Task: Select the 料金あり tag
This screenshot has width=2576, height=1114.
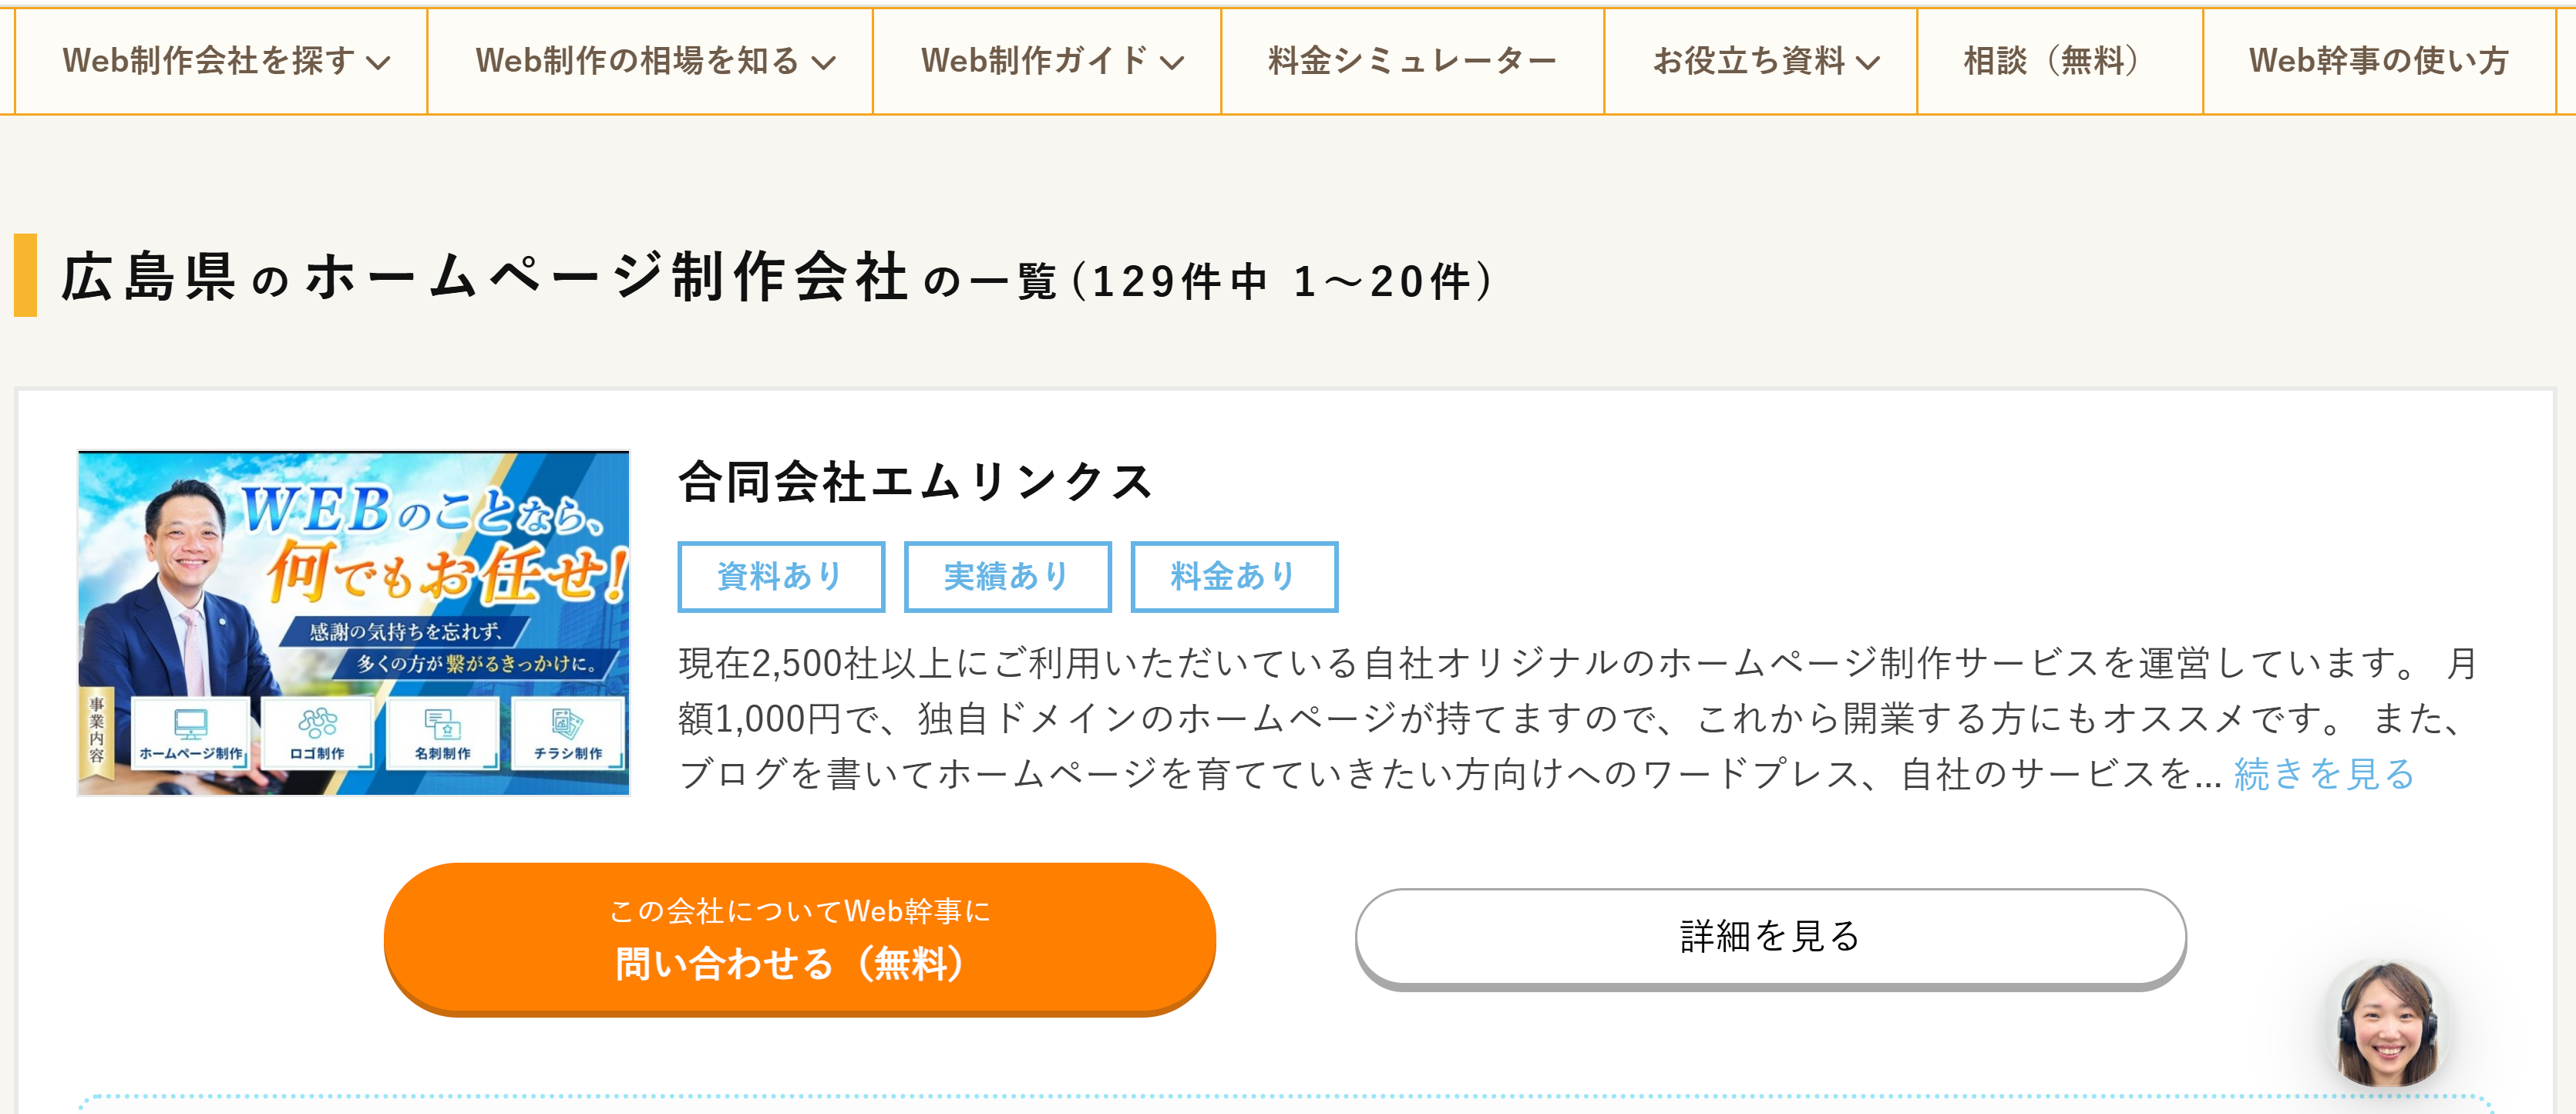Action: (x=1234, y=576)
